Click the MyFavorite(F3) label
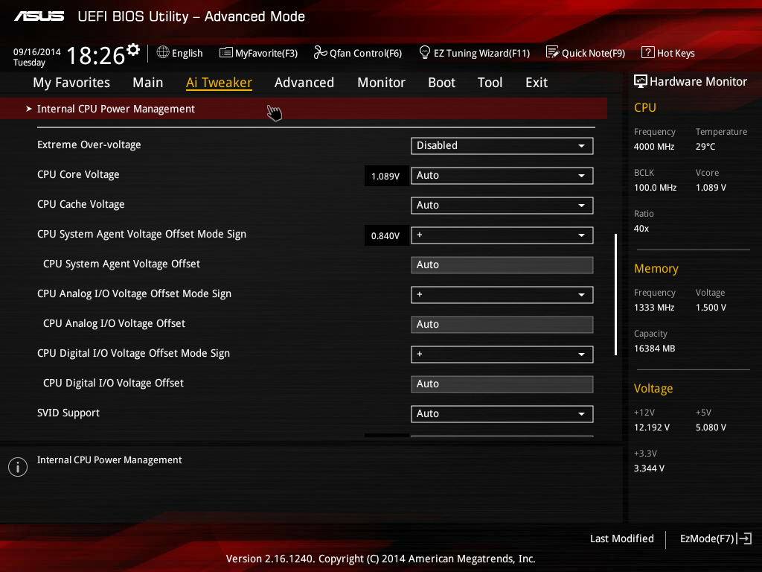The height and width of the screenshot is (572, 762). coord(266,53)
